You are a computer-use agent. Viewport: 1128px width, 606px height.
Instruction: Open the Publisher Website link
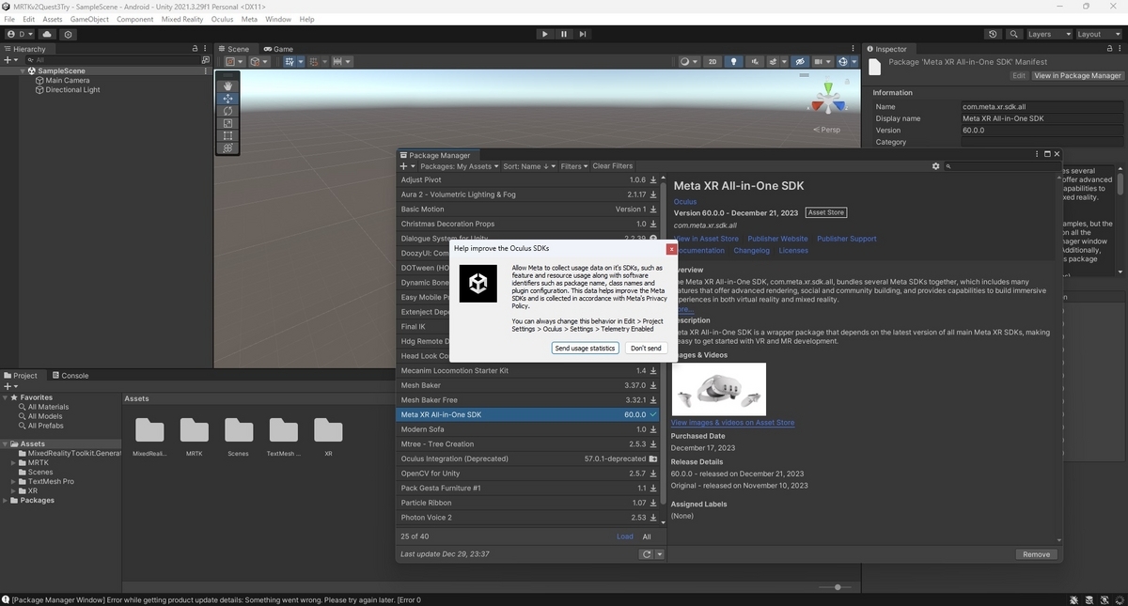[x=776, y=238]
